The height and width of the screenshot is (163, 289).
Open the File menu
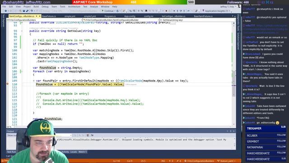pyautogui.click(x=4, y=7)
